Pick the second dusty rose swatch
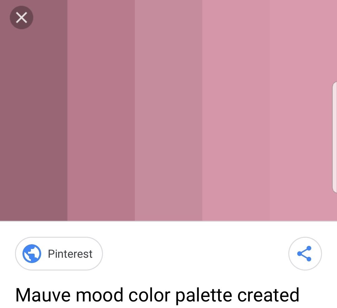Image resolution: width=337 pixels, height=308 pixels. click(x=101, y=110)
